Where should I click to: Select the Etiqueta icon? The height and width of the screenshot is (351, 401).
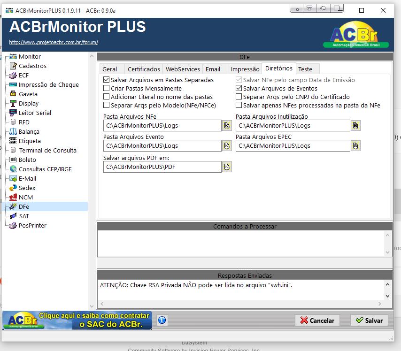(13, 141)
